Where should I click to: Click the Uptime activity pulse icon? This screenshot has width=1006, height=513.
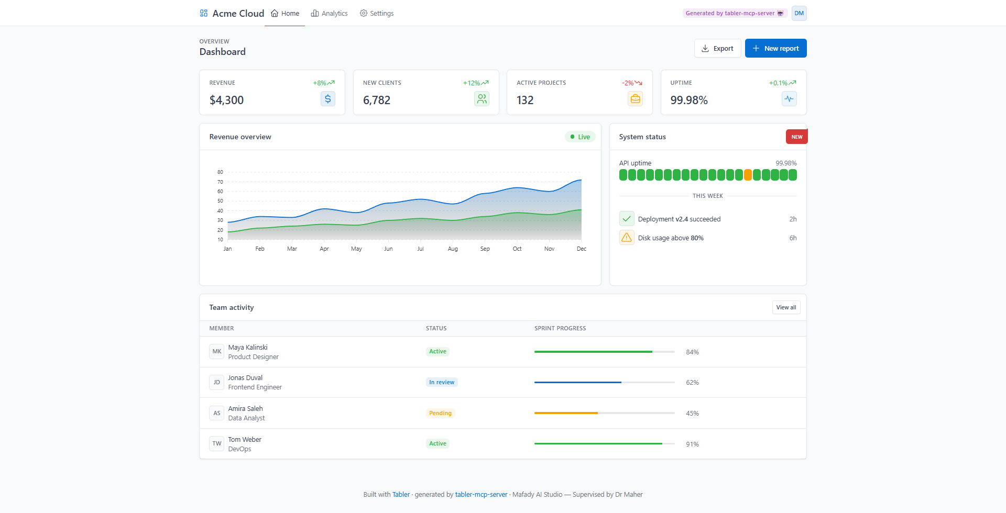789,99
